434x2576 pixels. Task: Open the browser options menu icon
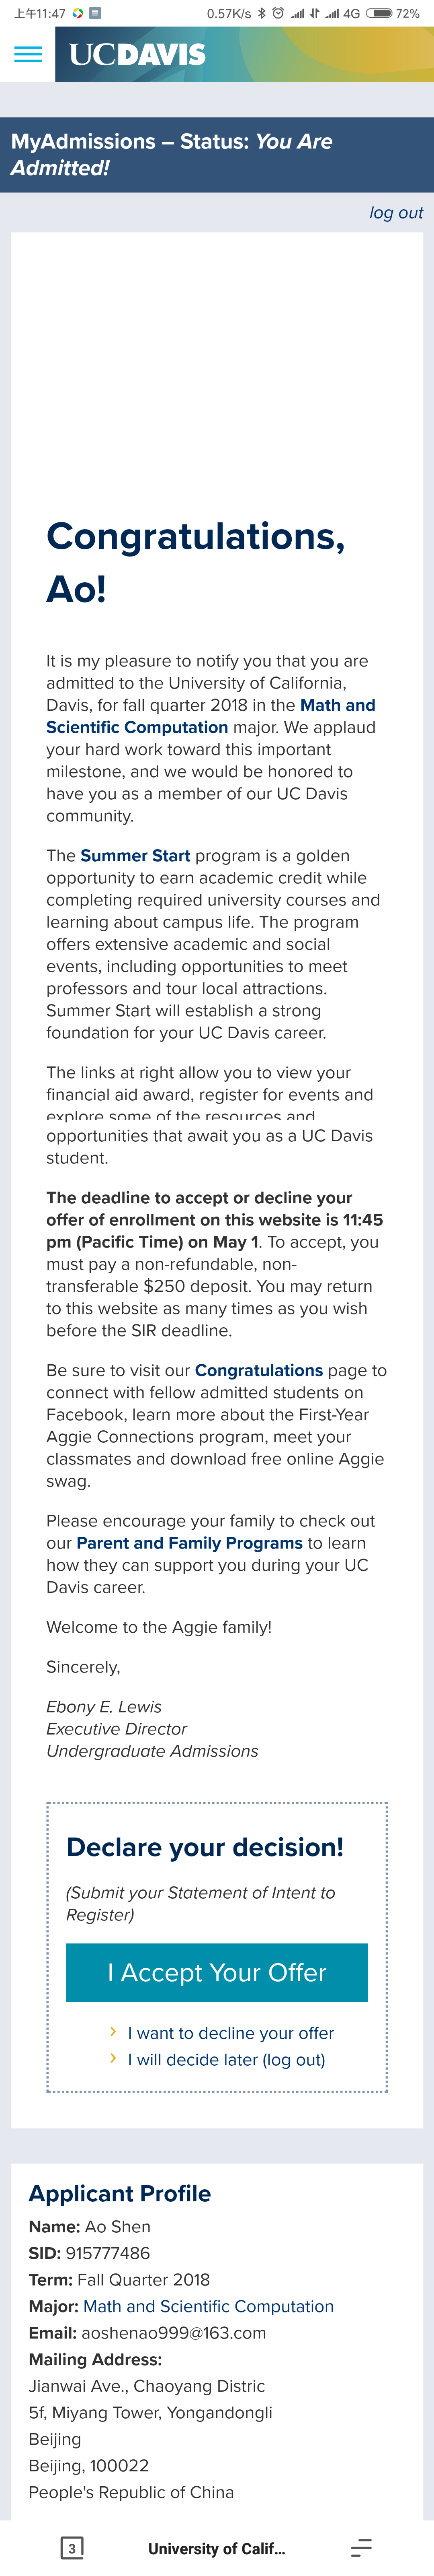click(x=361, y=2547)
